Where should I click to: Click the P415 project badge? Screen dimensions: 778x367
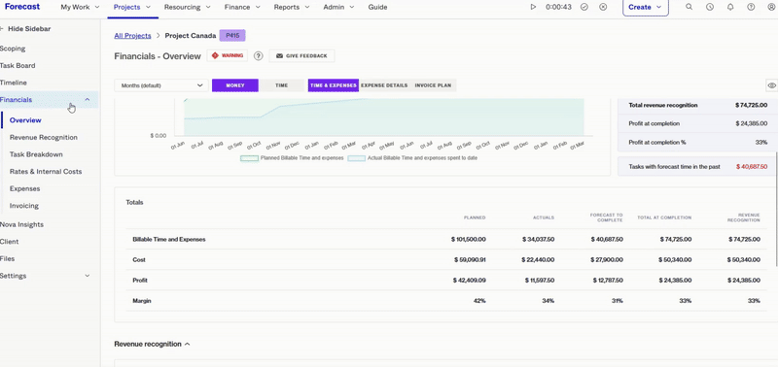tap(232, 36)
